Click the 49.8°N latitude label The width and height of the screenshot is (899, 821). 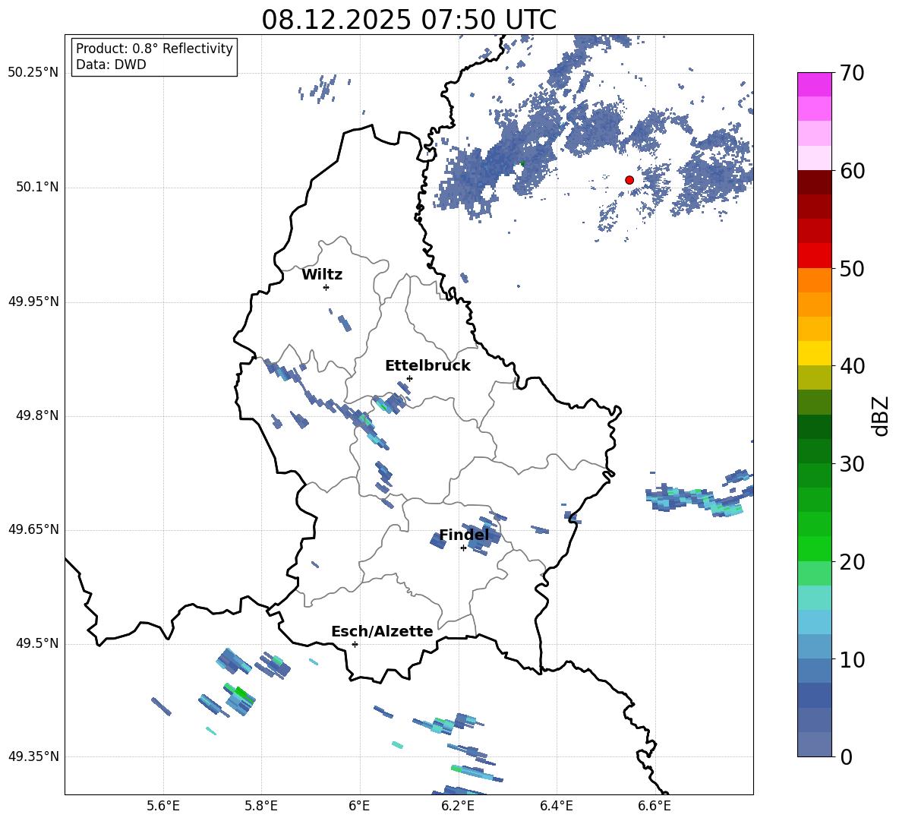[x=36, y=415]
